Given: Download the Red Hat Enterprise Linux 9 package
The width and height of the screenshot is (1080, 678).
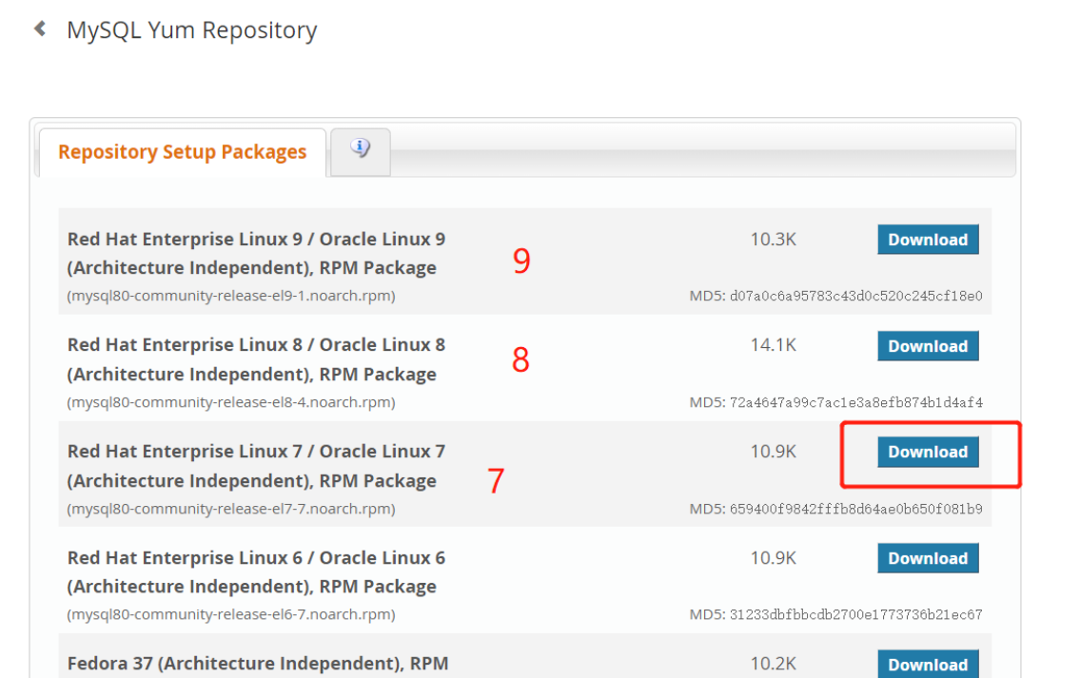Looking at the screenshot, I should coord(928,240).
